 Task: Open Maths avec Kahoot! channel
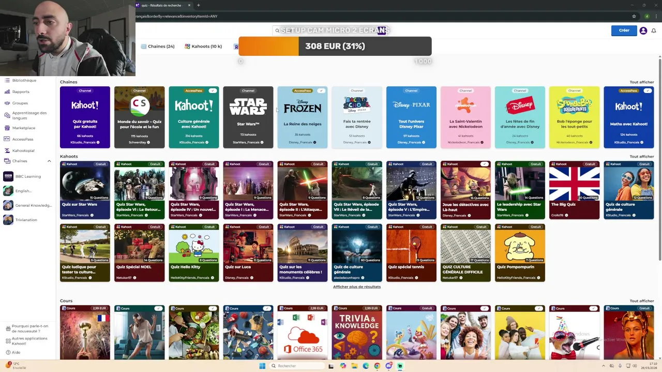click(629, 117)
